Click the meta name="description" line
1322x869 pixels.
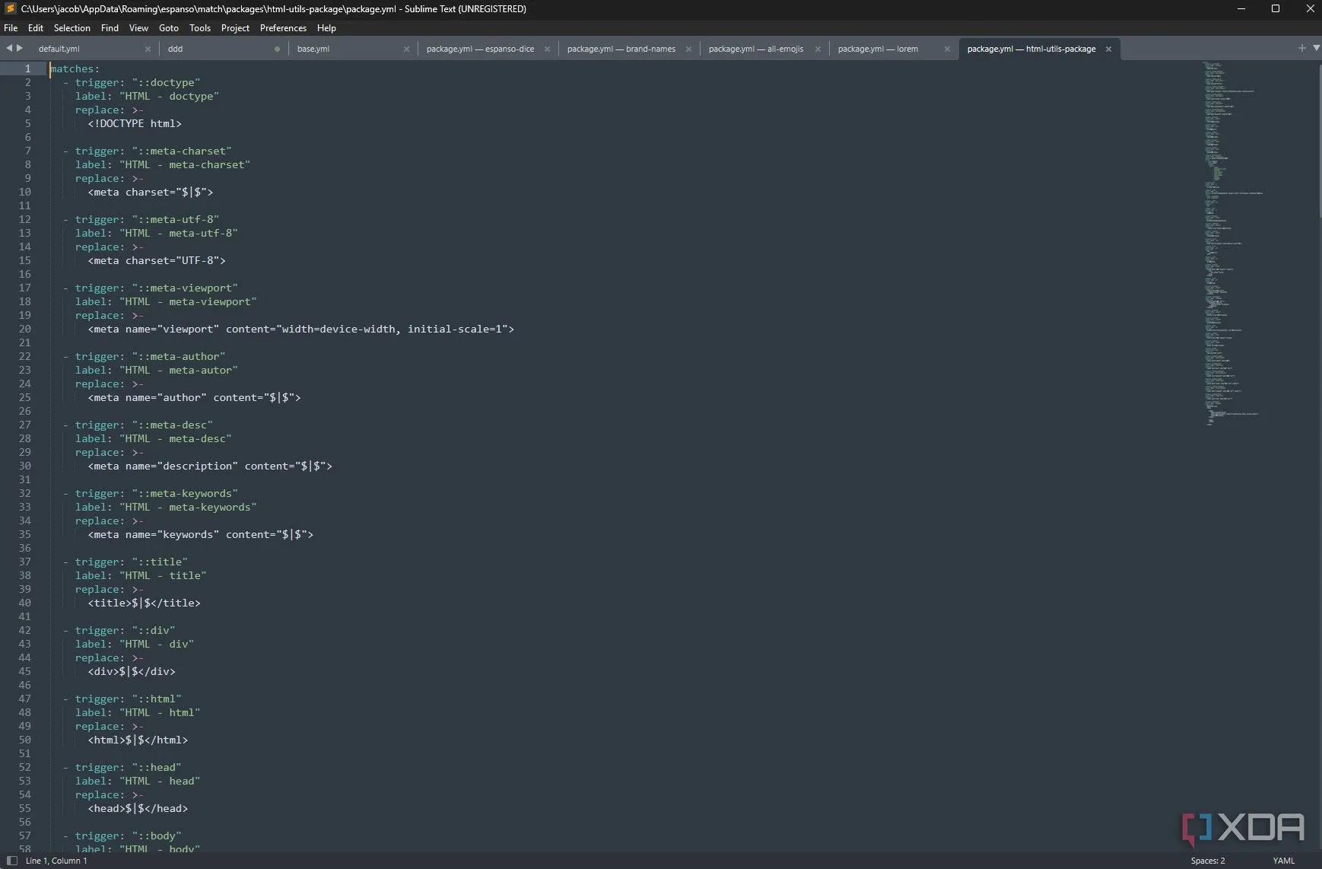click(x=210, y=466)
